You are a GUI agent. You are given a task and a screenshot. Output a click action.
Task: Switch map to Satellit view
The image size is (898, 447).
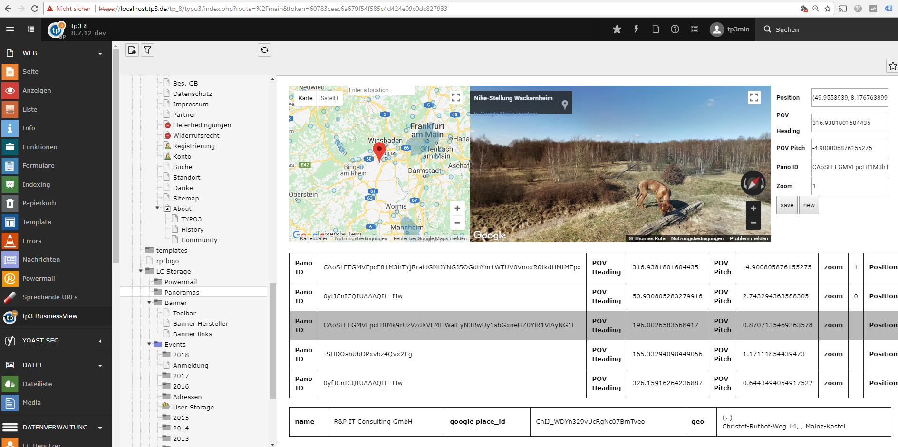(329, 98)
